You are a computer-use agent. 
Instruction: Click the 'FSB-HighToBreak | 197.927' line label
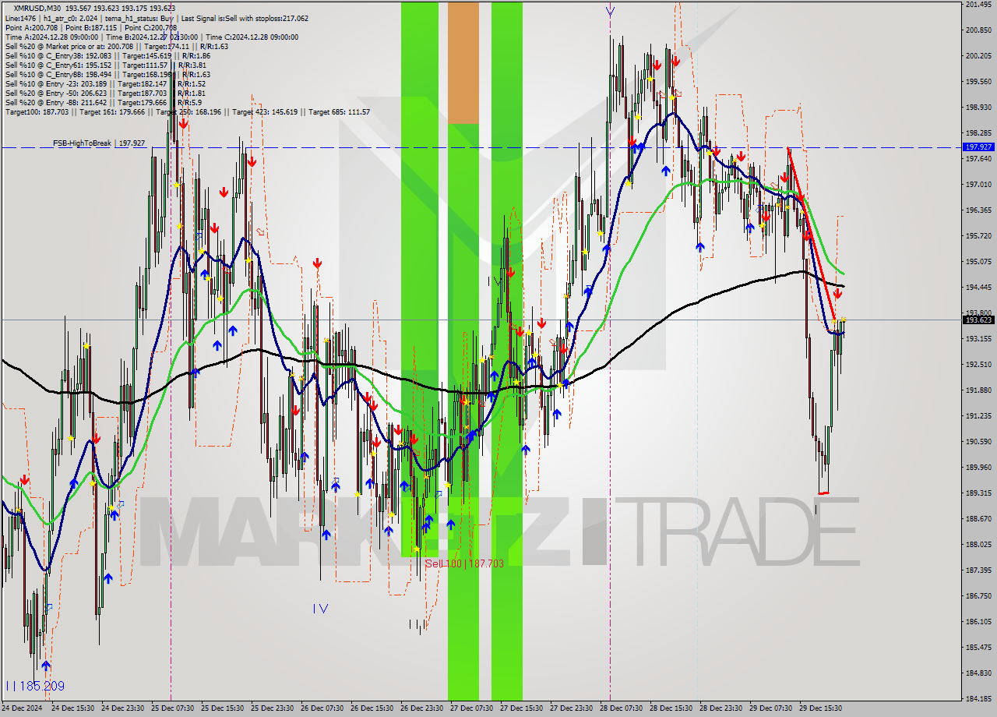pyautogui.click(x=99, y=143)
